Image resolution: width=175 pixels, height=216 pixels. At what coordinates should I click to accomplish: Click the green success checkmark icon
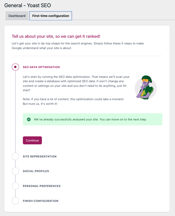29,119
